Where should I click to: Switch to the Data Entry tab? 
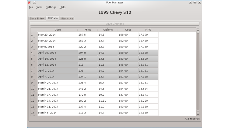pyautogui.click(x=37, y=18)
